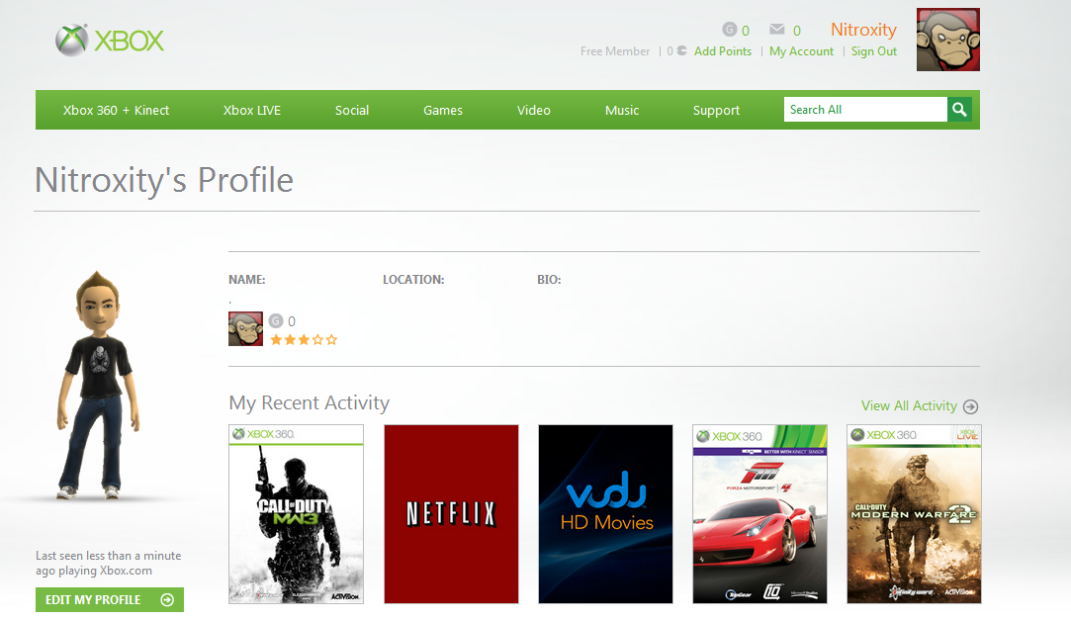Open the Support menu
This screenshot has width=1071, height=620.
coord(717,110)
